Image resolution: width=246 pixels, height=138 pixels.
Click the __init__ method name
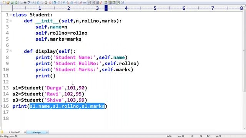pyautogui.click(x=47, y=21)
